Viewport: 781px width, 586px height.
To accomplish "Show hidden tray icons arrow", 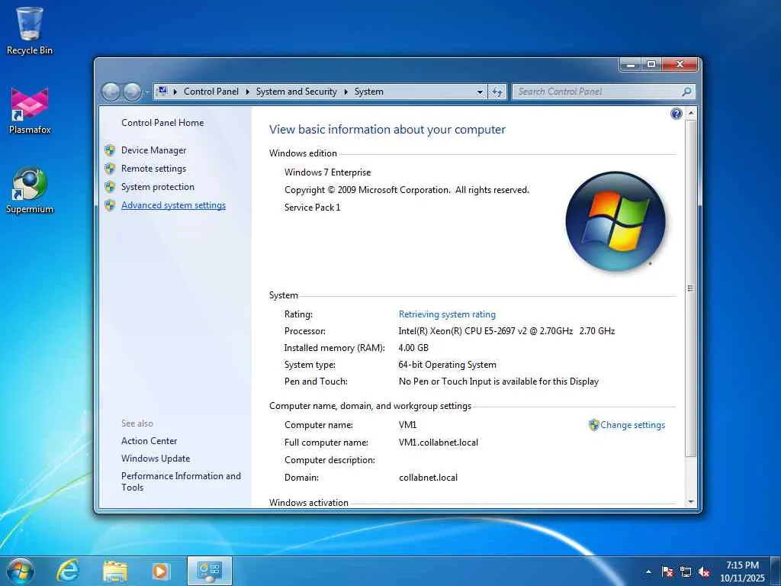I will tap(648, 572).
